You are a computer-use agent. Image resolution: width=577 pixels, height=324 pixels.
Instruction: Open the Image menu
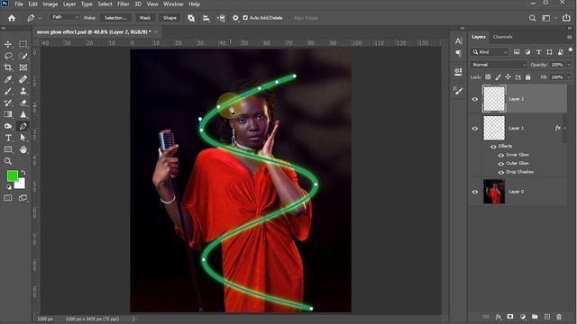point(50,4)
